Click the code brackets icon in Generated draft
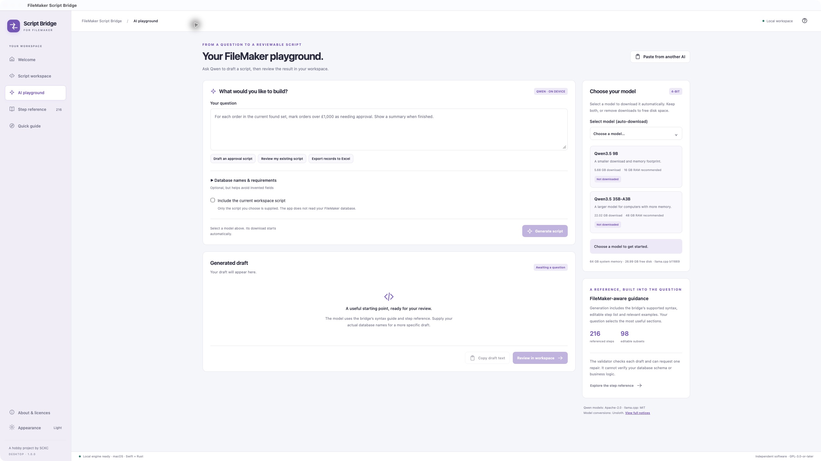This screenshot has width=821, height=461. point(389,297)
